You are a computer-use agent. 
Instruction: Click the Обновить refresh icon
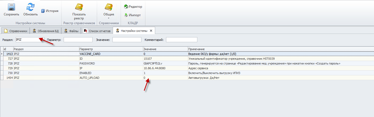pyautogui.click(x=30, y=7)
